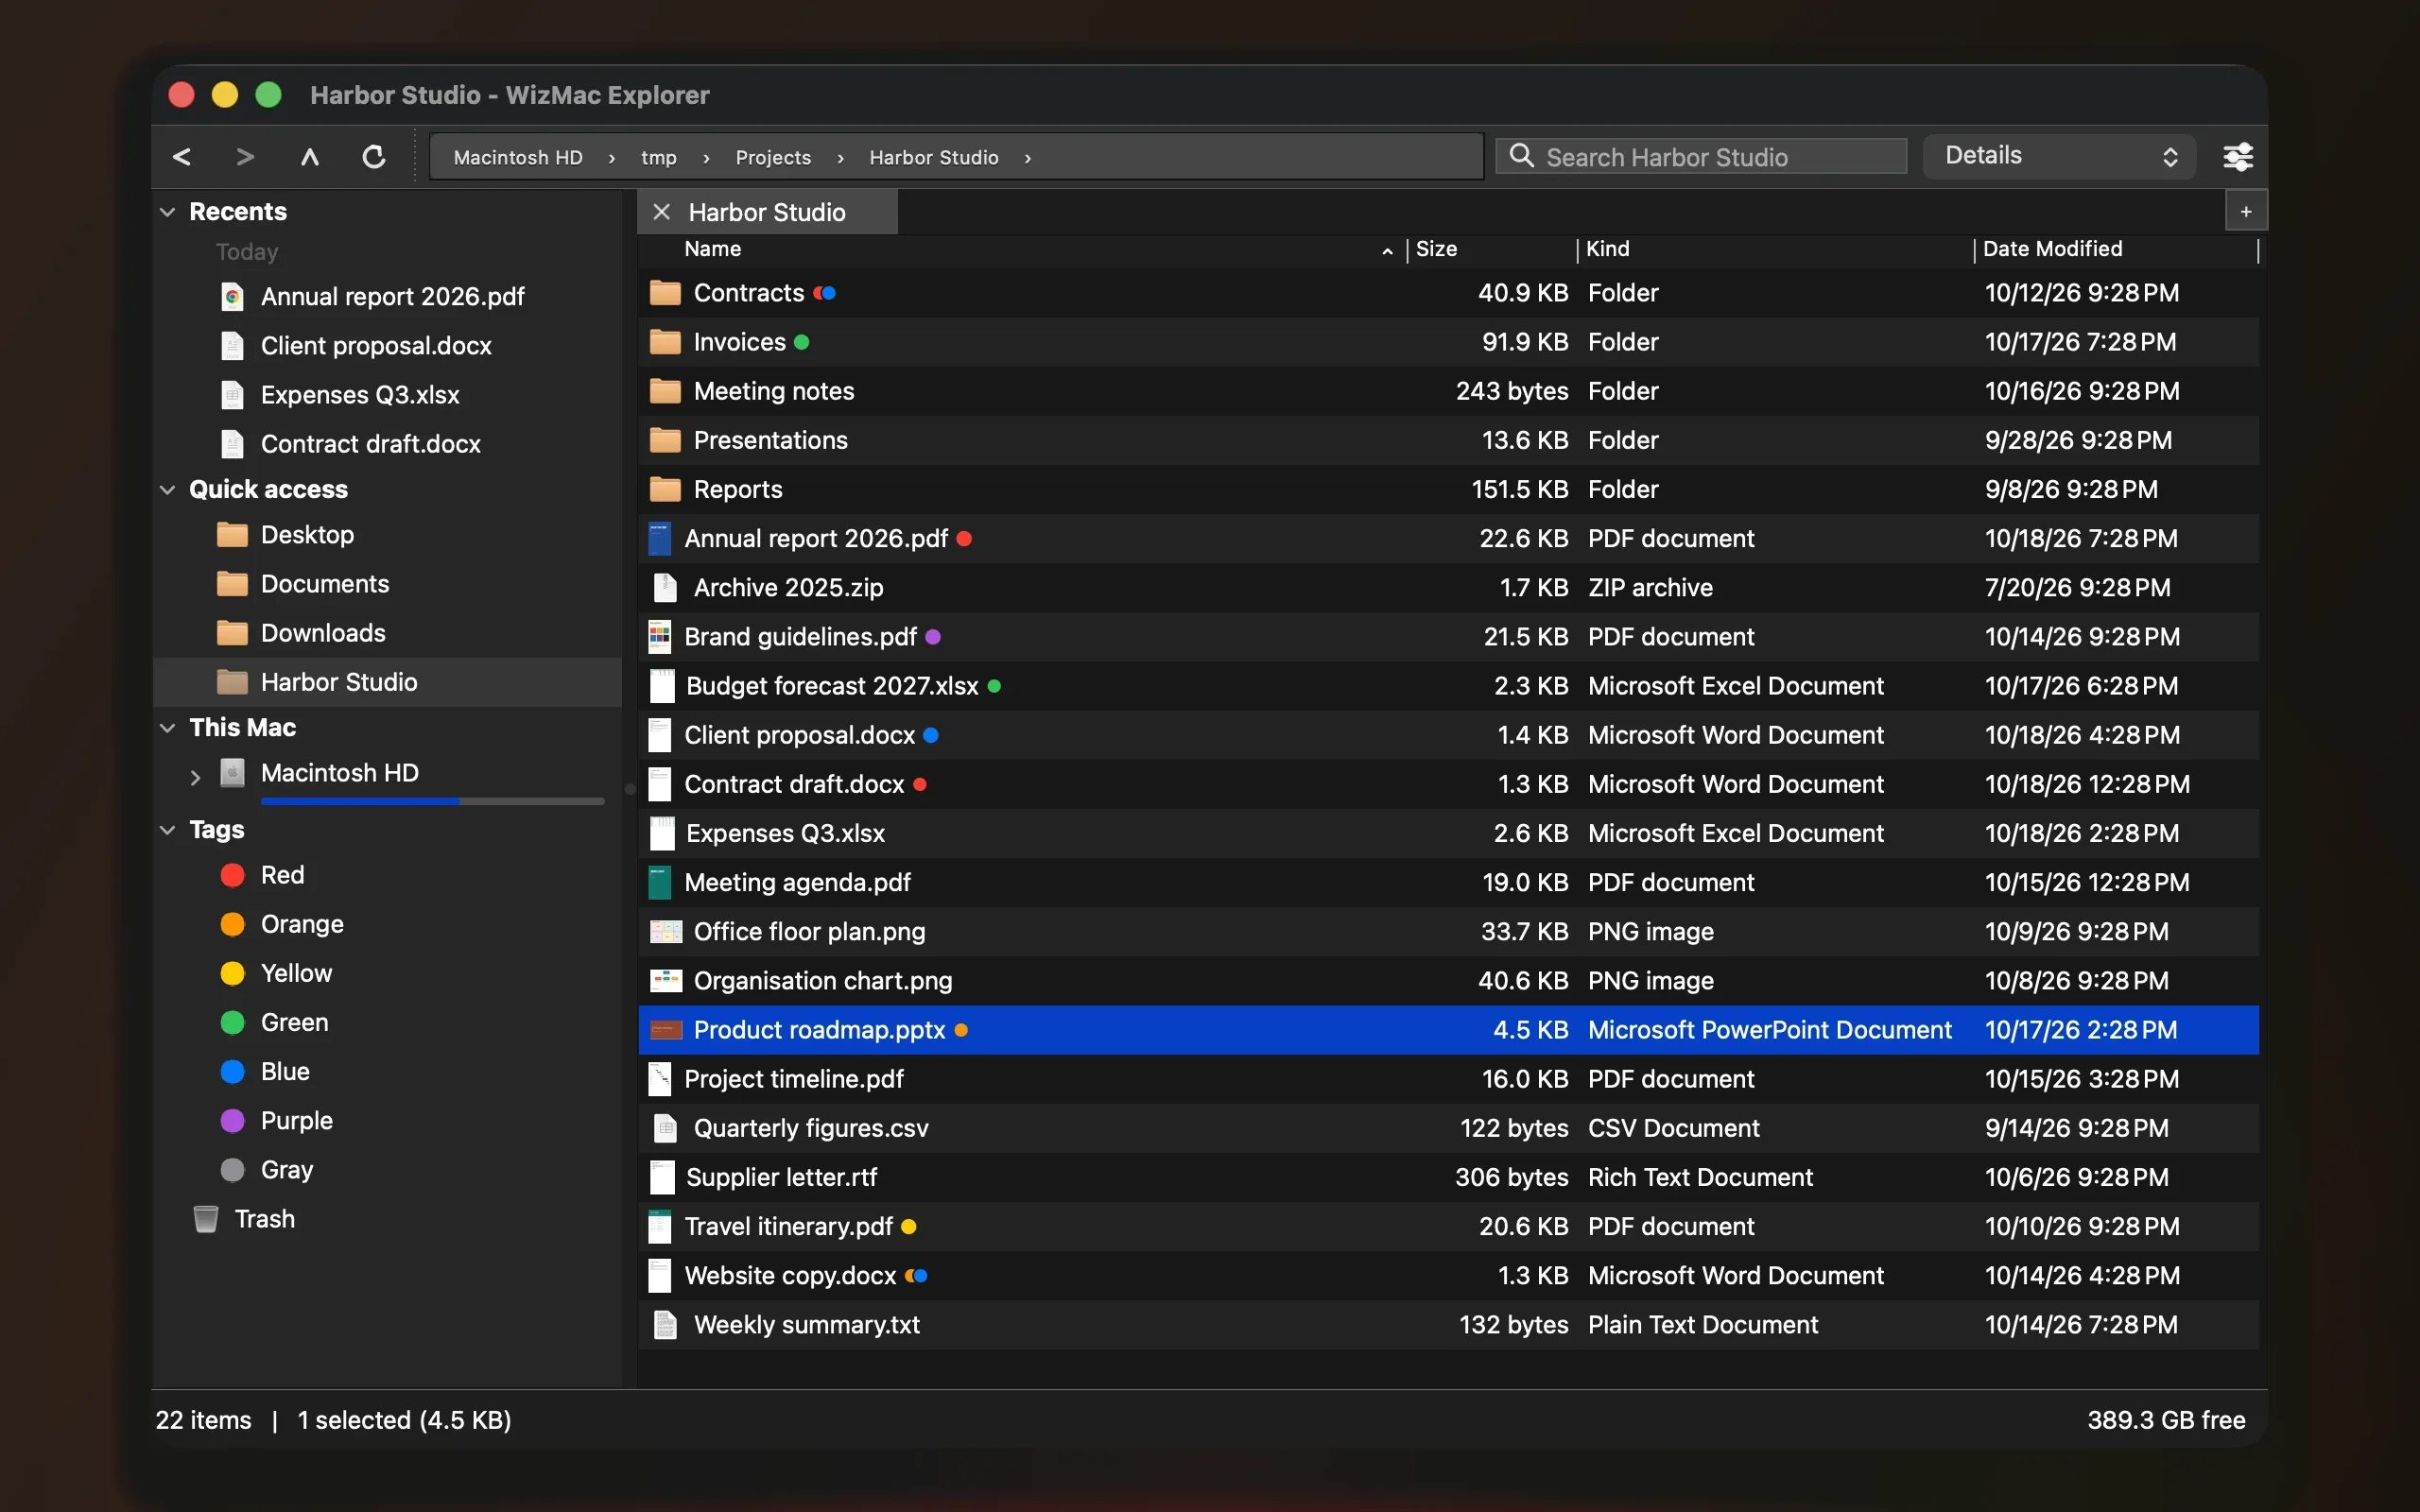
Task: Select Documents in Quick access
Action: click(x=387, y=584)
